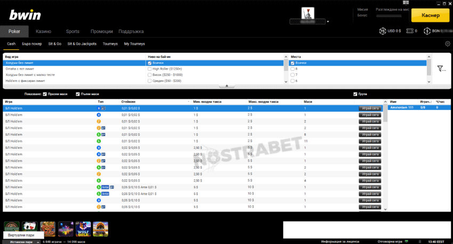Click Играй сега on the 11-tables row
The height and width of the screenshot is (244, 453).
(370, 141)
